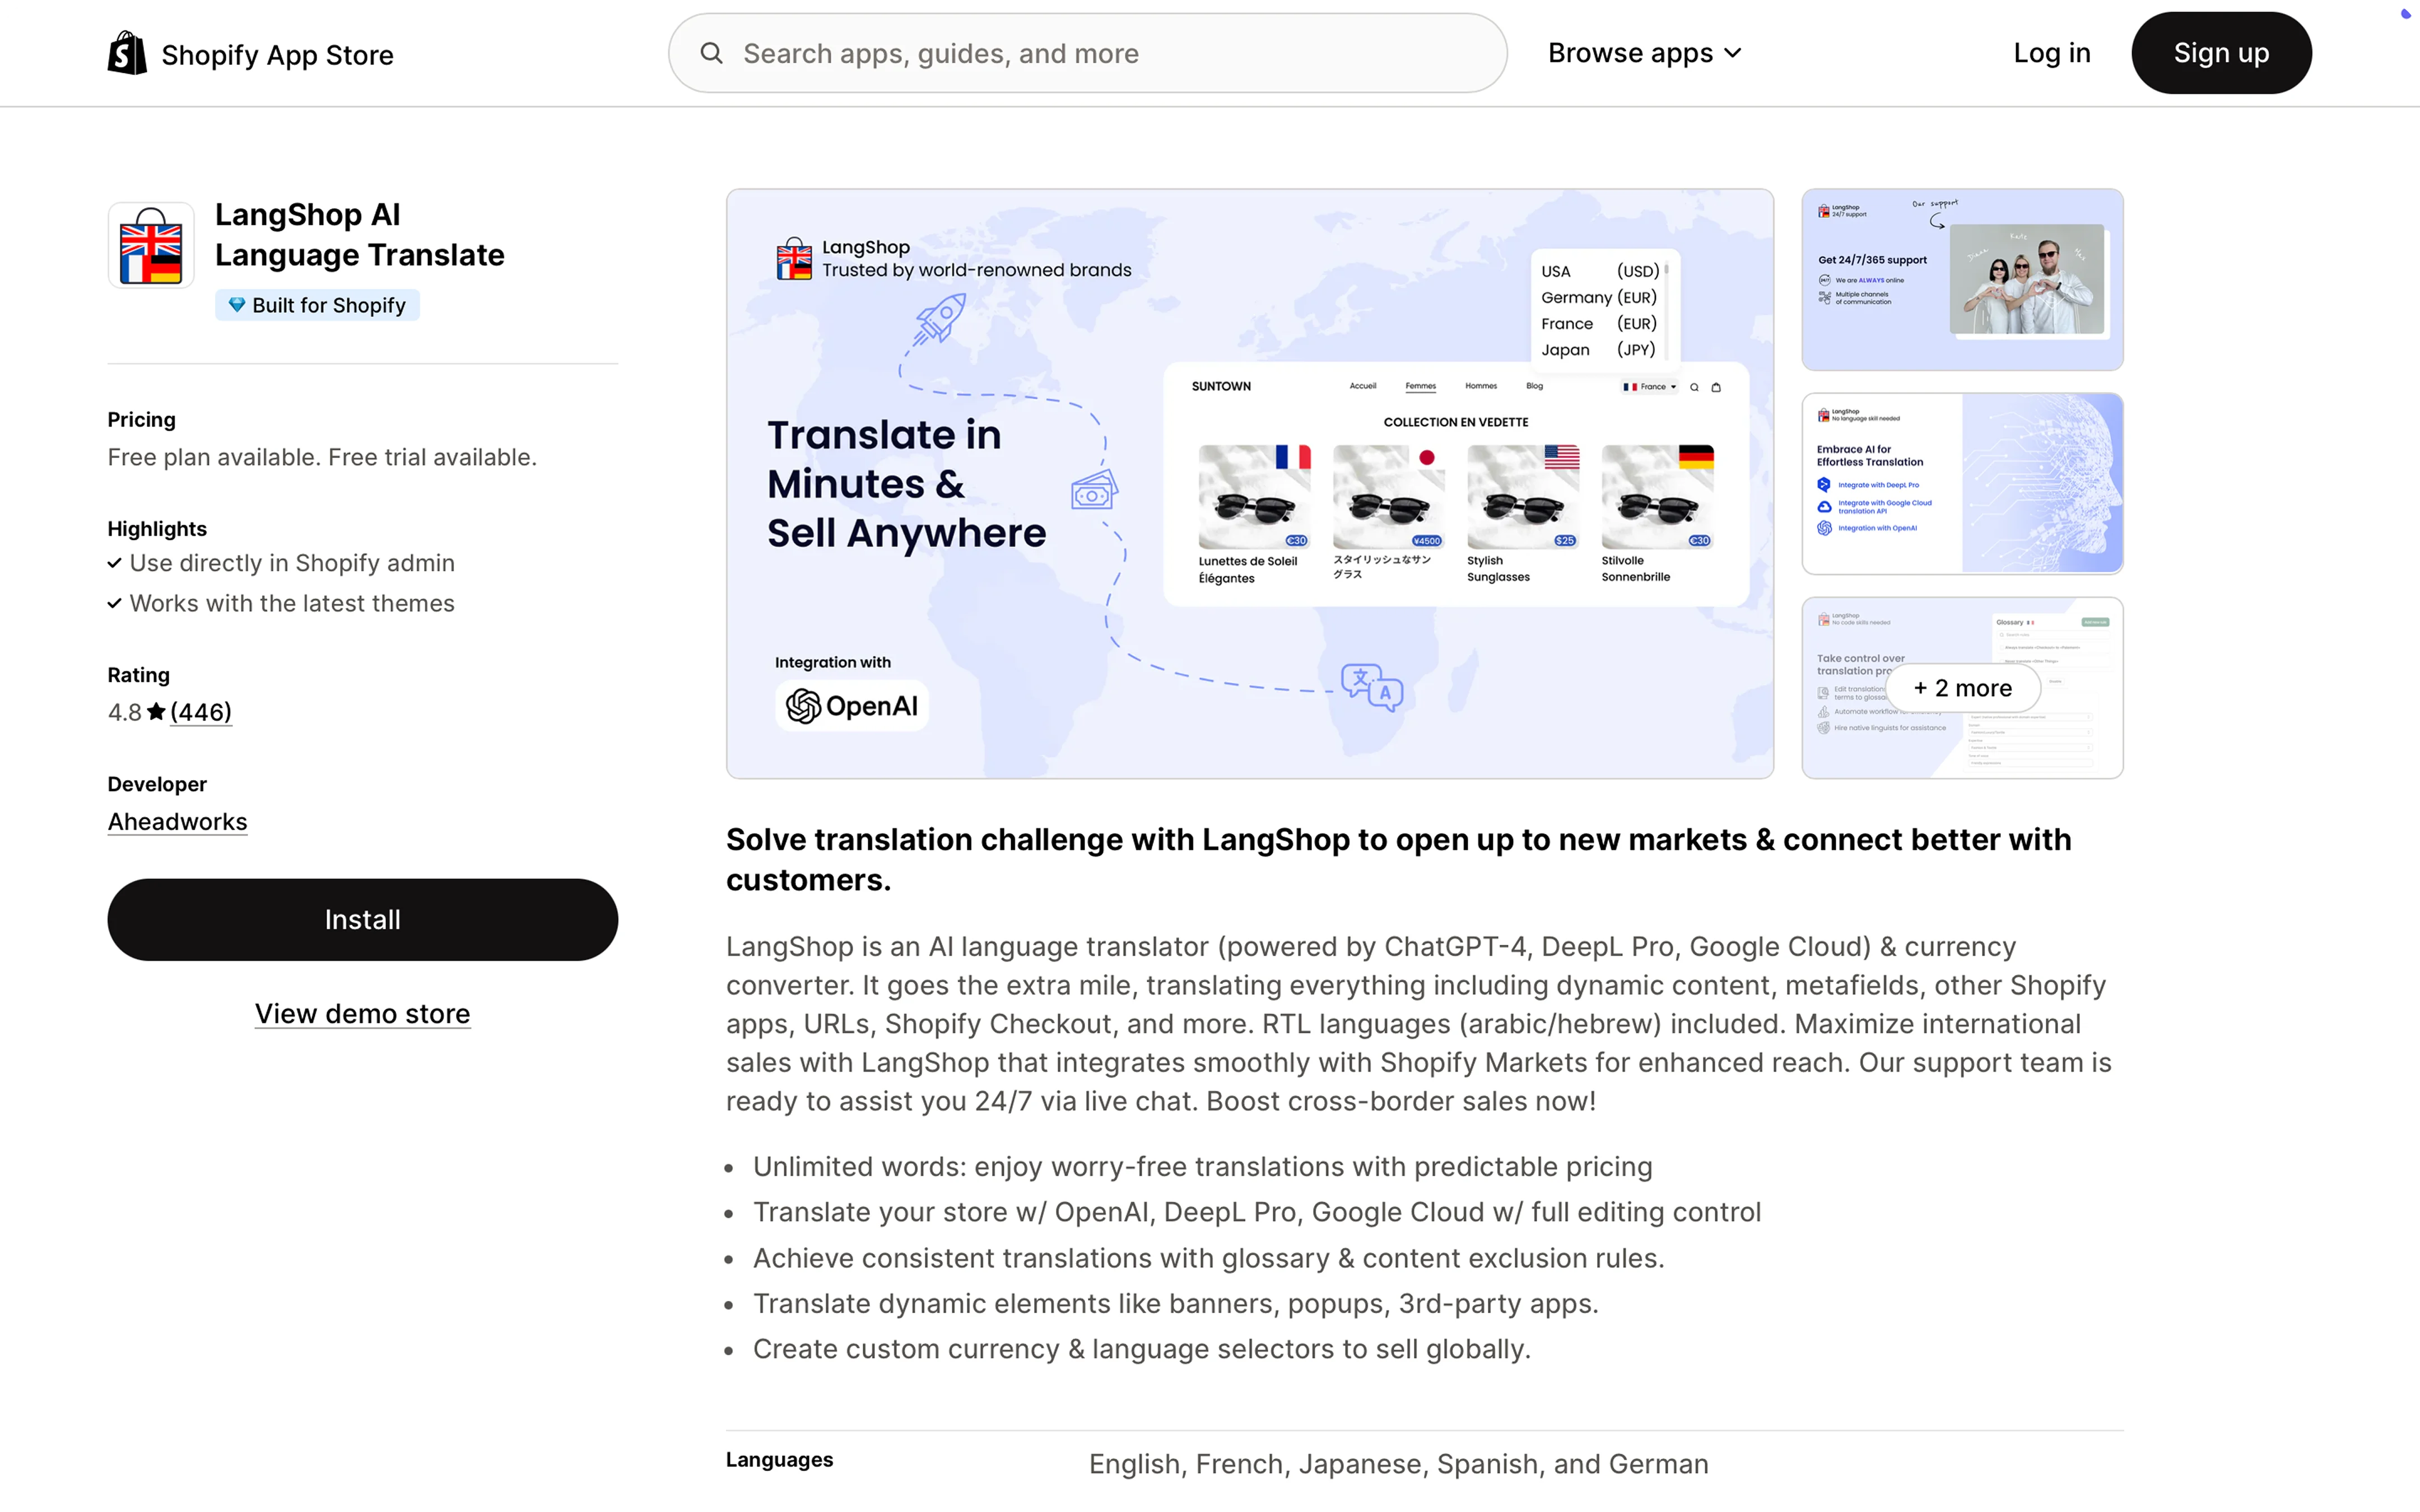Click the Browse apps chevron arrow
The image size is (2420, 1512).
coord(1734,53)
